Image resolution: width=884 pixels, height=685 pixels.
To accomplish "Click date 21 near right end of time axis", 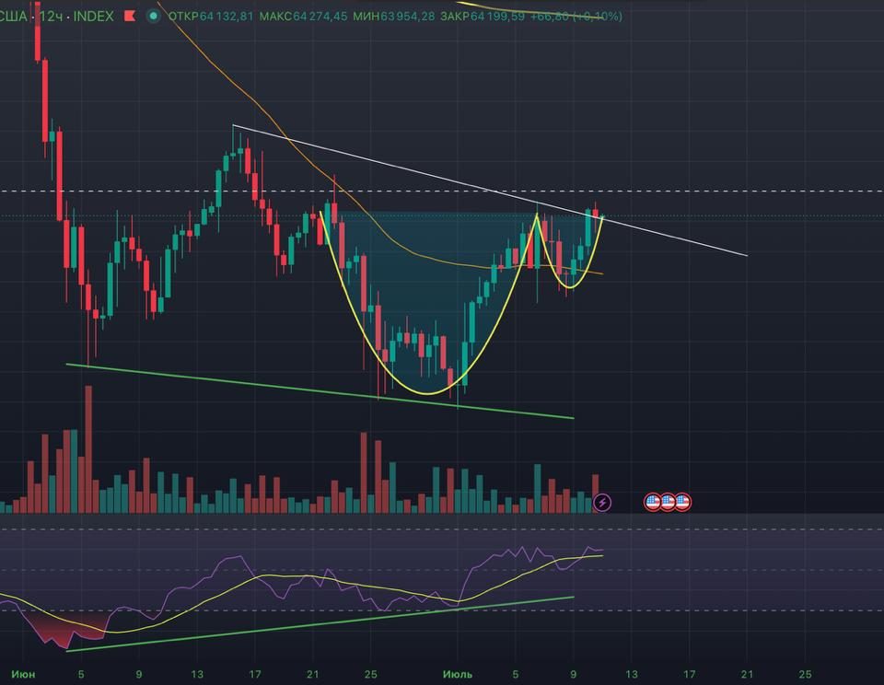I will click(747, 674).
